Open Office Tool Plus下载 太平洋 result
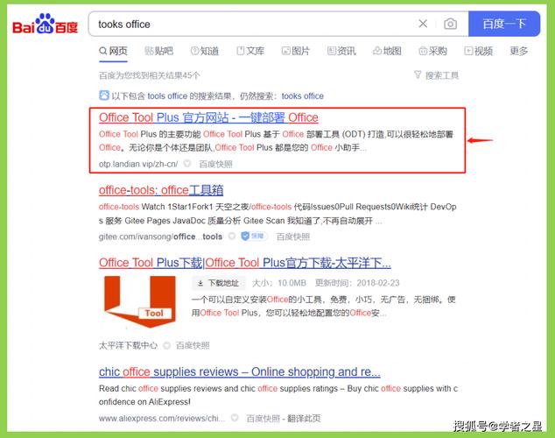The height and width of the screenshot is (438, 555). click(245, 263)
